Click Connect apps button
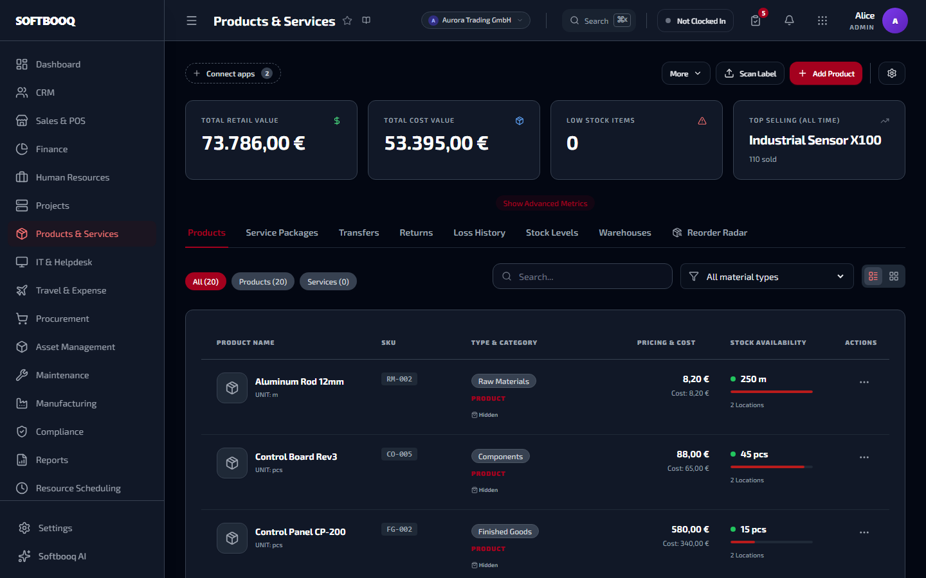 coord(233,73)
